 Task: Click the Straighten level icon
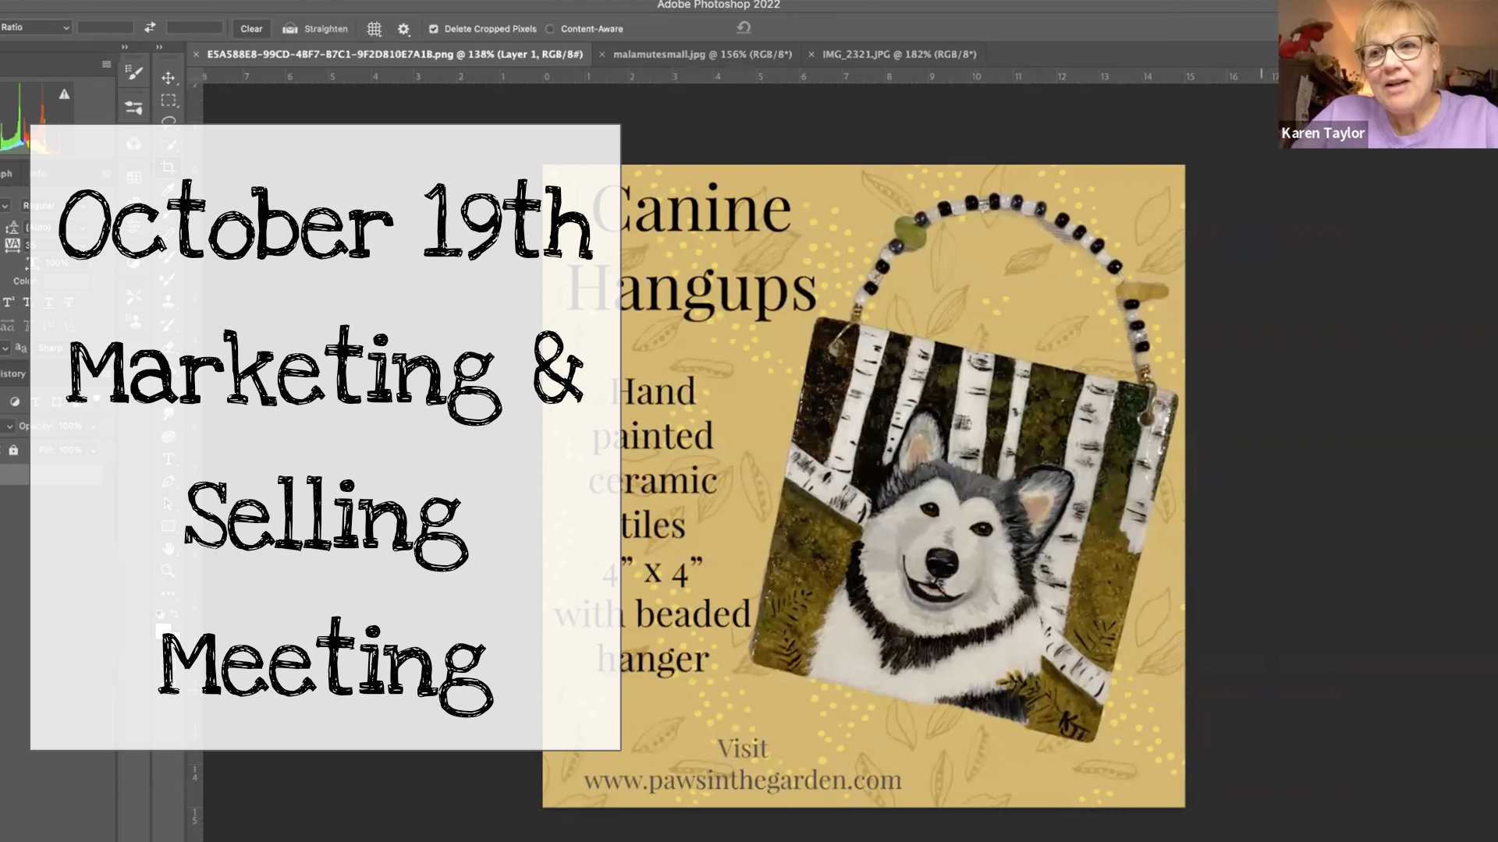coord(290,29)
